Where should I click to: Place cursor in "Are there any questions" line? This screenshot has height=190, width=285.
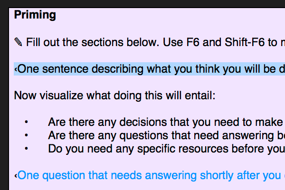pyautogui.click(x=166, y=135)
